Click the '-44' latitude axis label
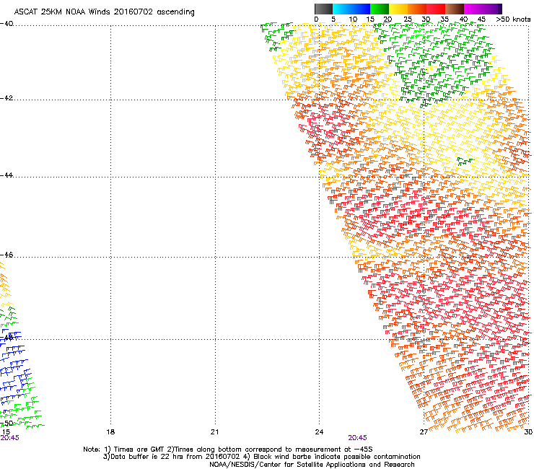534x469 pixels. coord(6,175)
